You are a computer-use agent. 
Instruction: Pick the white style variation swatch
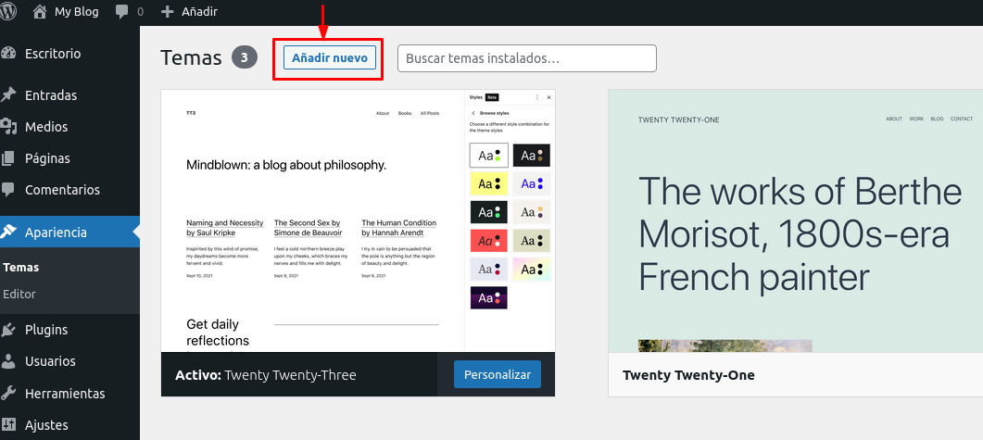488,156
